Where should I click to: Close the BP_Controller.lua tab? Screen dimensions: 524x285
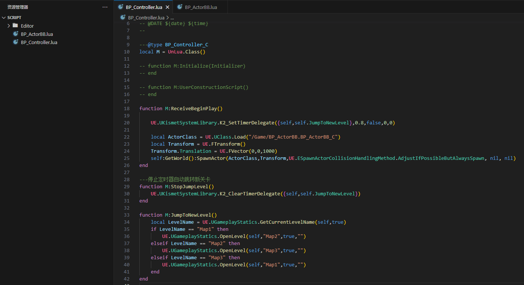click(x=168, y=6)
